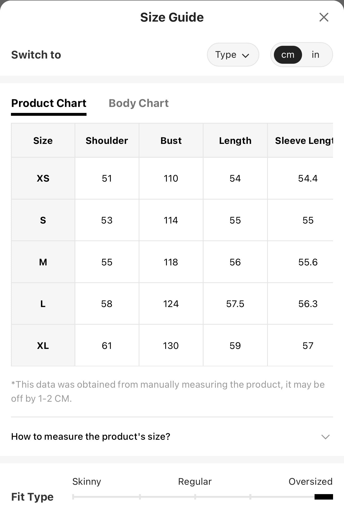Switch units to inches
Image resolution: width=344 pixels, height=523 pixels.
pyautogui.click(x=315, y=55)
